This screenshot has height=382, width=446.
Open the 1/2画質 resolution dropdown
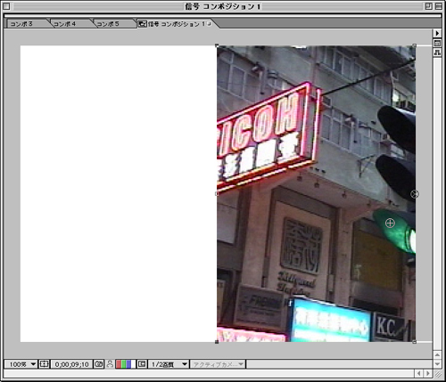click(169, 364)
